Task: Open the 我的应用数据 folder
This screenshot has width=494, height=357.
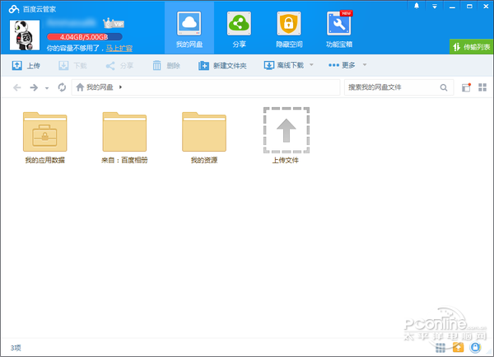Action: pos(45,132)
